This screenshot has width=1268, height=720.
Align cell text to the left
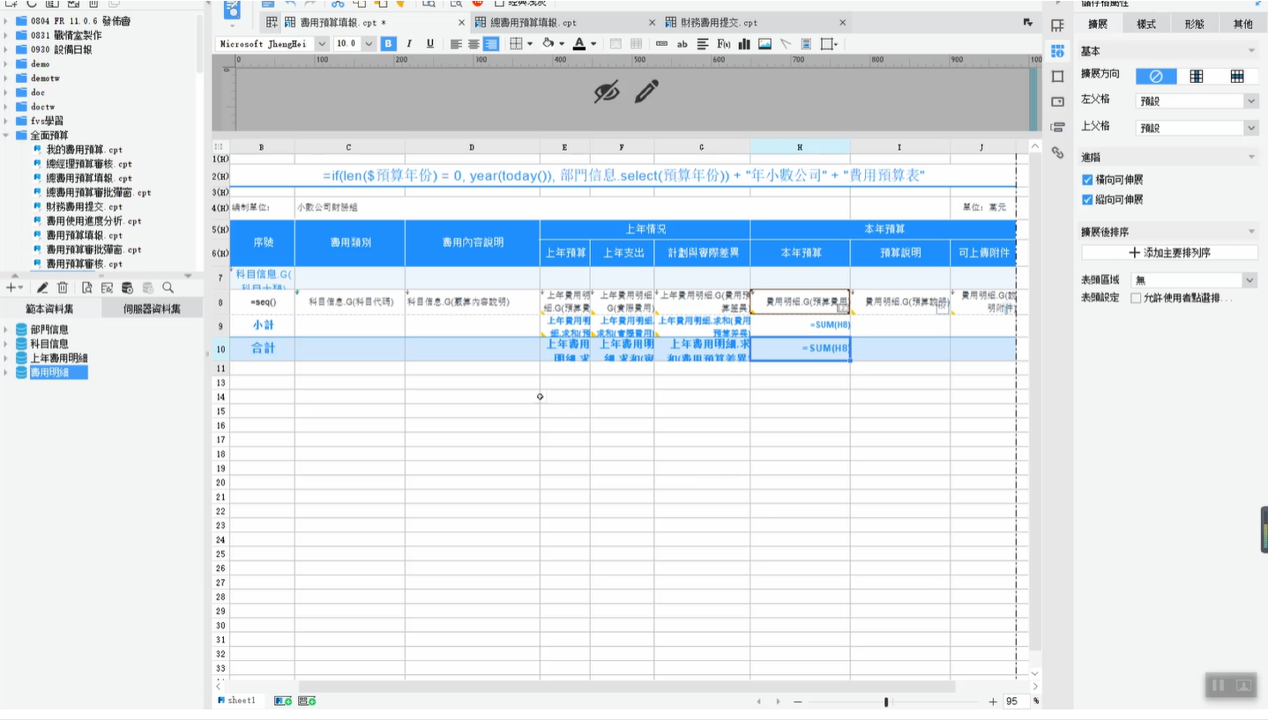(x=456, y=43)
